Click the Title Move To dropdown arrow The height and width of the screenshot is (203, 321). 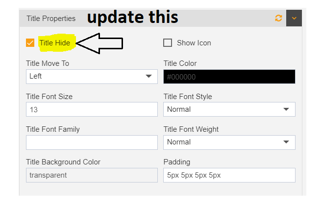148,76
